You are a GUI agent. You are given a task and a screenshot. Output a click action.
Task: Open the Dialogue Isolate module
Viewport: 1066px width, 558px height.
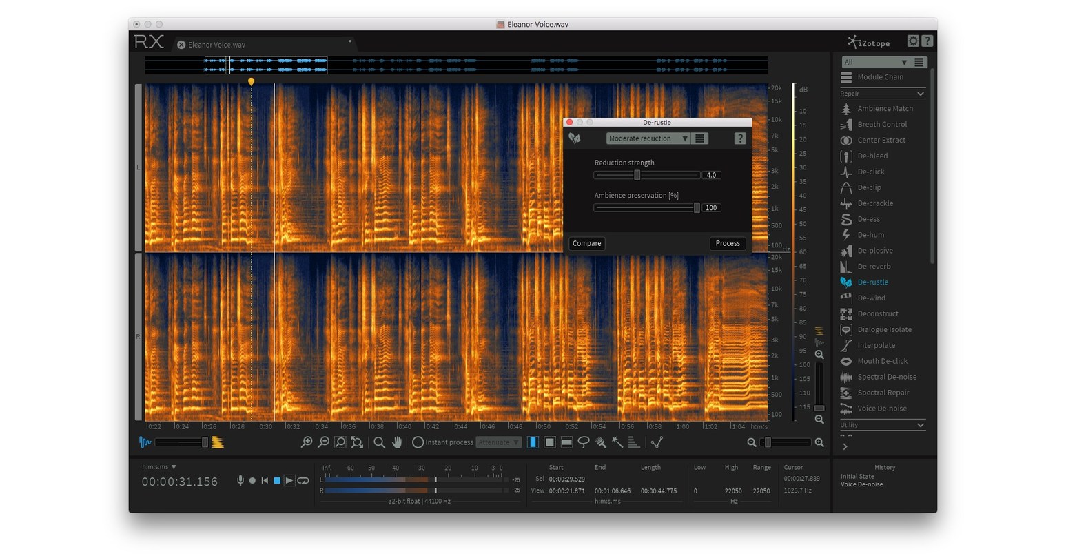884,329
